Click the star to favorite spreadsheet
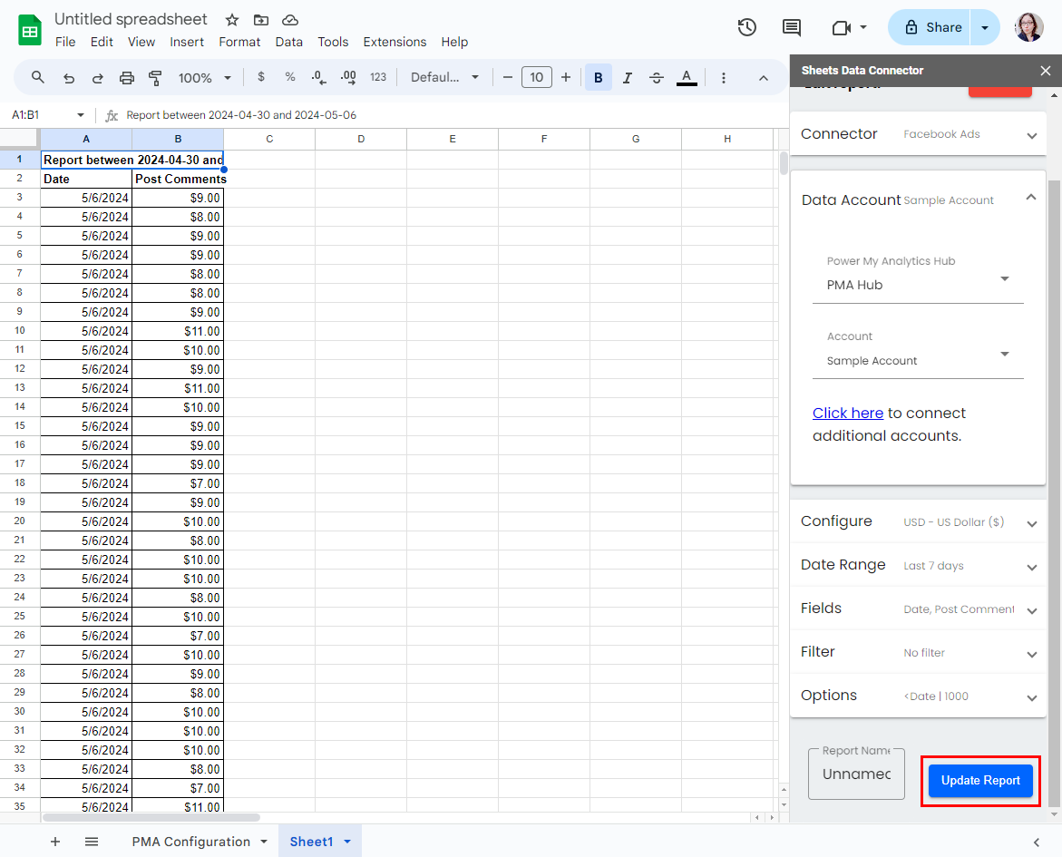The width and height of the screenshot is (1062, 857). pyautogui.click(x=232, y=20)
